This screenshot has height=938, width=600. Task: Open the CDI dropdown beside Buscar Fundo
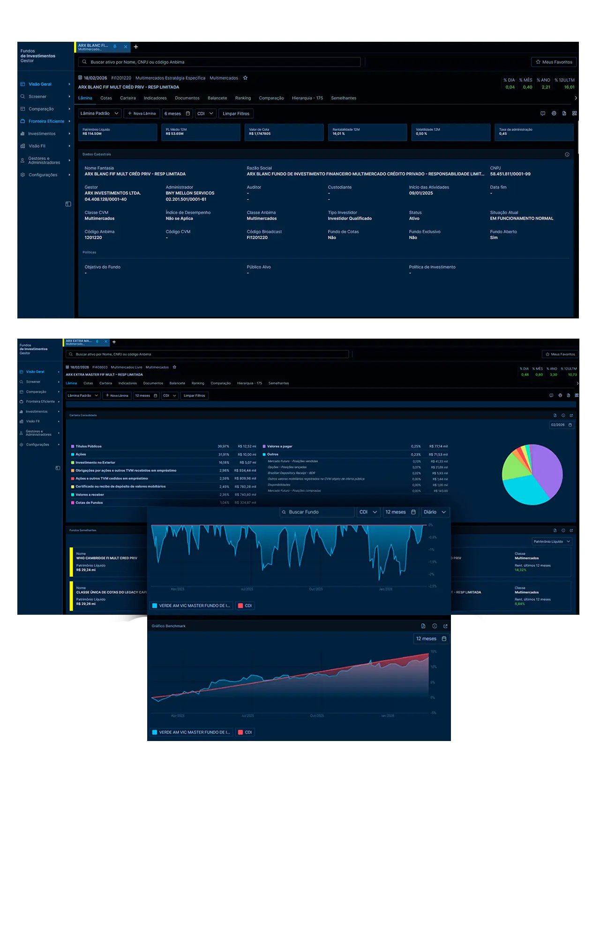[368, 512]
